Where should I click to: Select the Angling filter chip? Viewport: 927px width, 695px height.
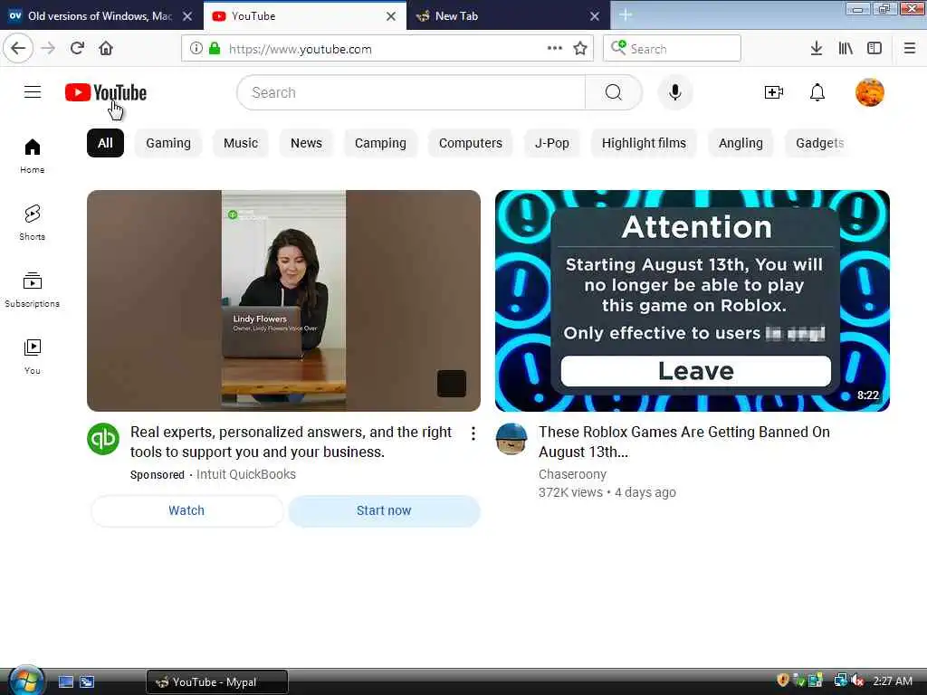point(741,143)
